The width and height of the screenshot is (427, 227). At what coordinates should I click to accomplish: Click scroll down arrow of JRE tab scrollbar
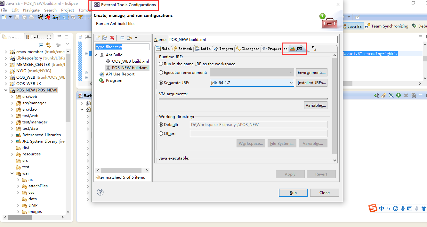[335, 160]
